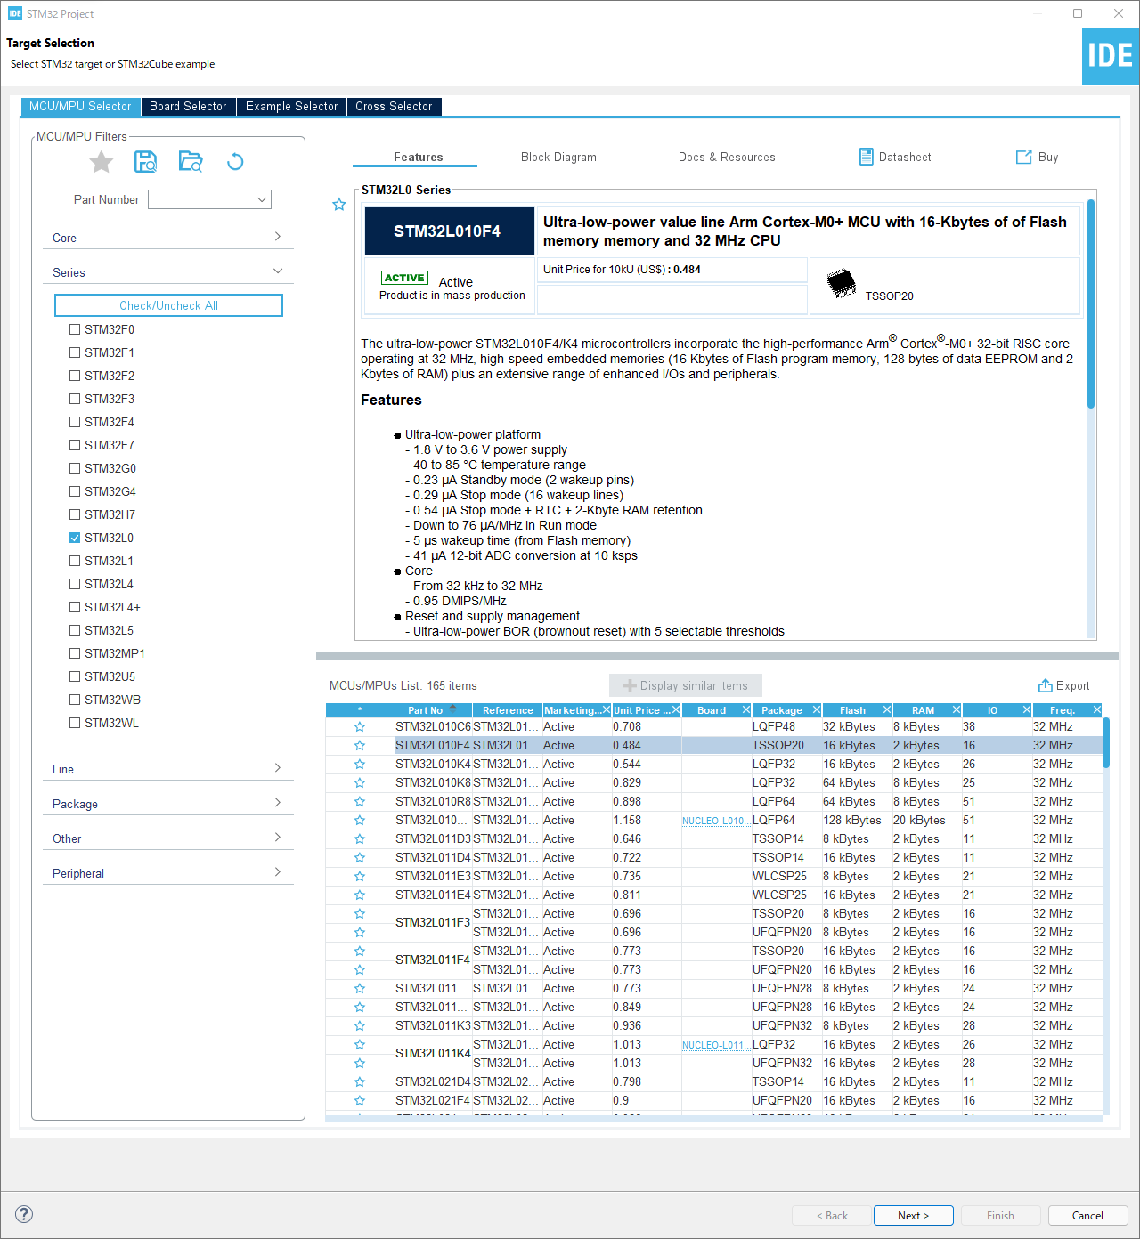Open the NUCLEO-L011 board link
1140x1239 pixels.
click(x=713, y=1045)
